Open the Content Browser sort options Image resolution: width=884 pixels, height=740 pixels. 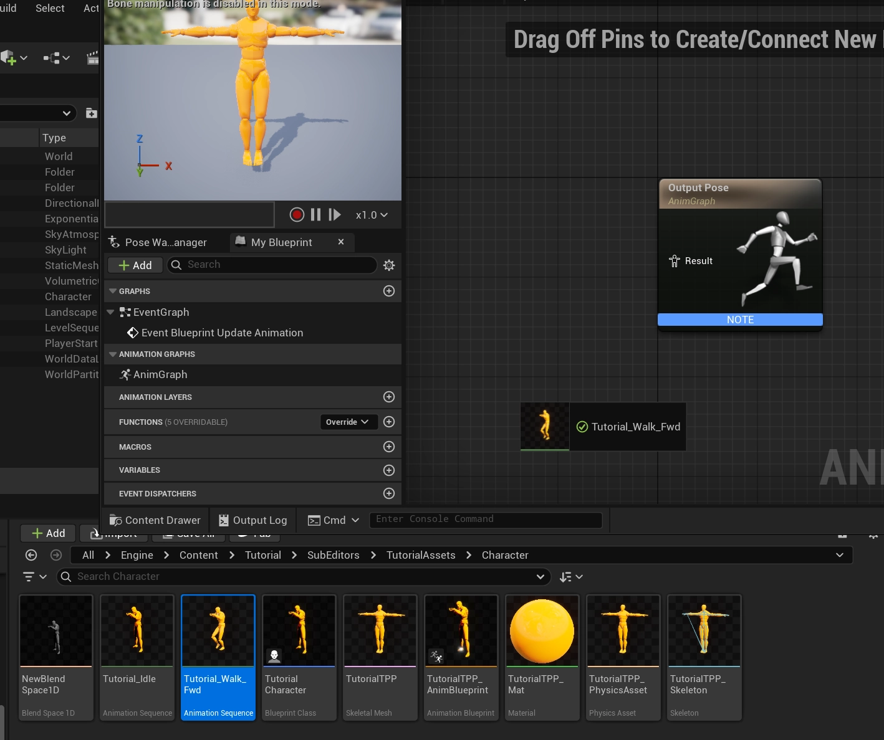pos(570,577)
